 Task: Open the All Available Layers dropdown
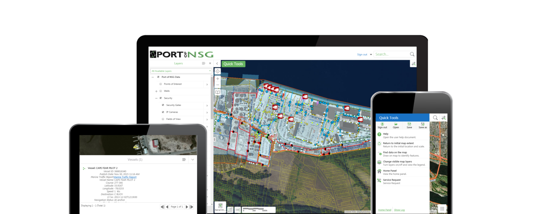181,71
